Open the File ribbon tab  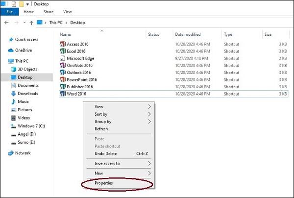pyautogui.click(x=10, y=12)
